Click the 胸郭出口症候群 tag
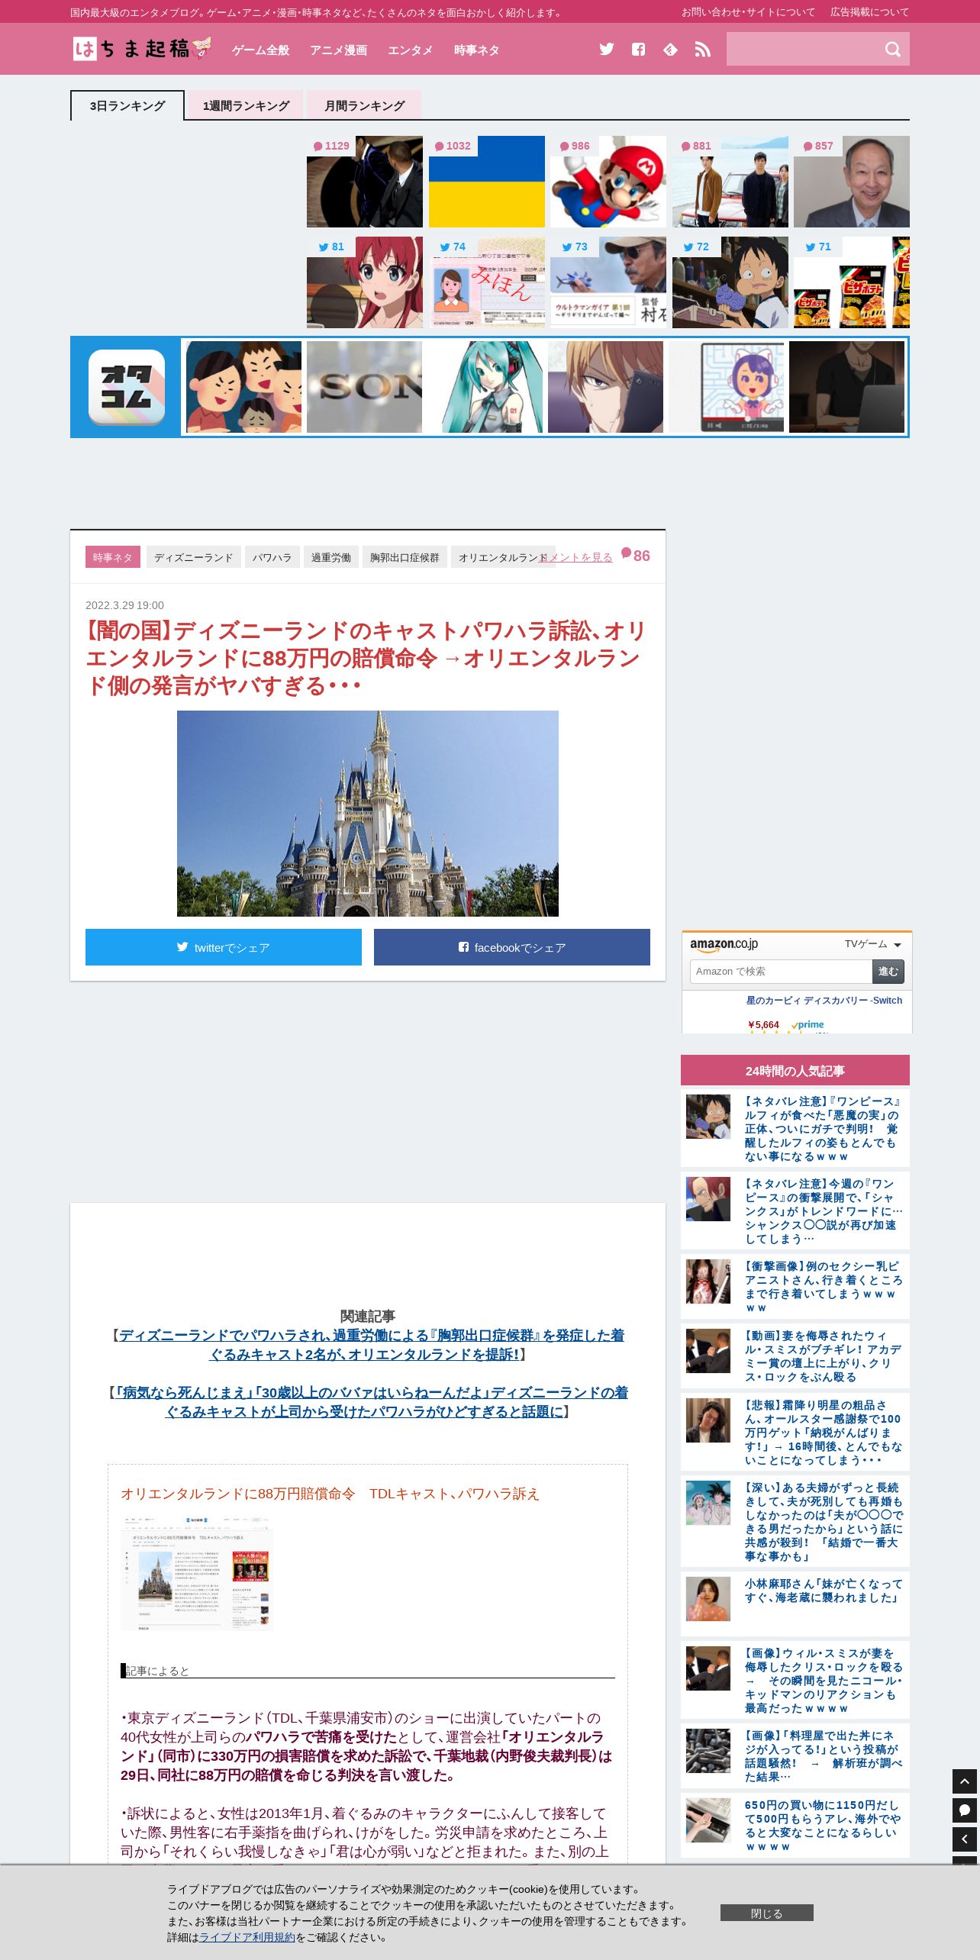This screenshot has height=1960, width=980. tap(405, 557)
